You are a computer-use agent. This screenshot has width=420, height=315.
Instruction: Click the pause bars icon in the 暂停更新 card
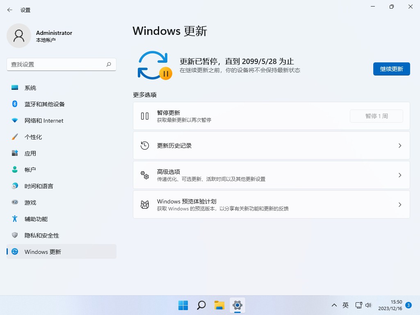click(145, 116)
